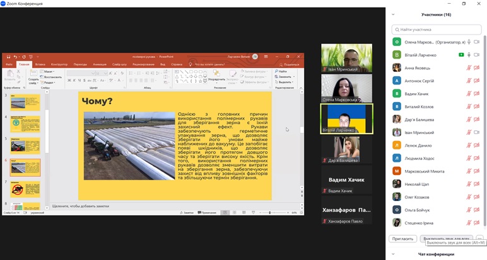Switch to Slide Sorter view icon

[x=235, y=213]
